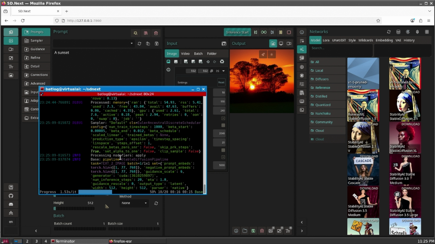Viewport: 435px width, 244px height.
Task: Select the video camera icon in left sidebar
Action: click(11, 49)
